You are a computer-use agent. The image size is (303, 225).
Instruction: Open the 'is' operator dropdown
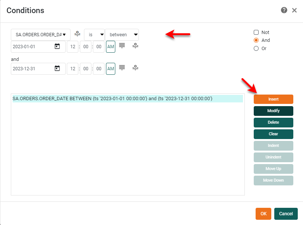click(x=94, y=34)
